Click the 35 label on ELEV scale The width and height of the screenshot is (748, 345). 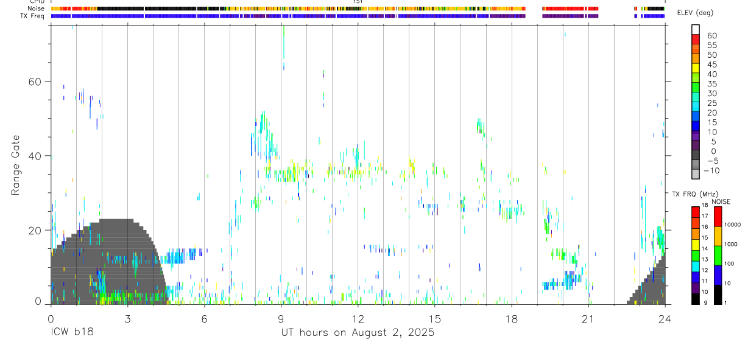(711, 84)
